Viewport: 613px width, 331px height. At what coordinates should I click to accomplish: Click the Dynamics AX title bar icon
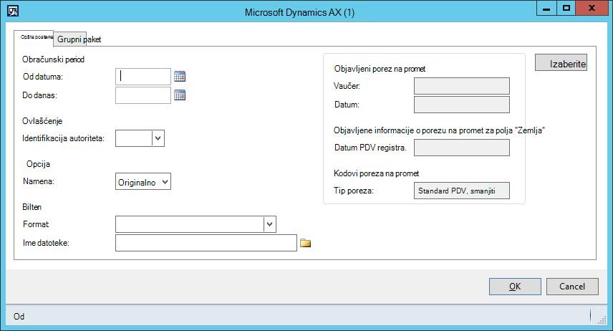pyautogui.click(x=13, y=11)
